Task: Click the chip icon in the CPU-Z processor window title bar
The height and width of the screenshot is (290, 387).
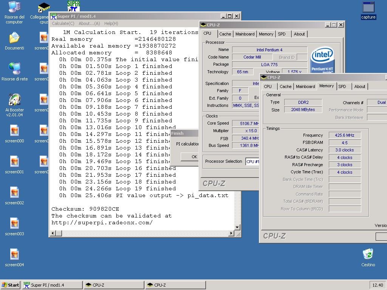Action: click(x=203, y=25)
